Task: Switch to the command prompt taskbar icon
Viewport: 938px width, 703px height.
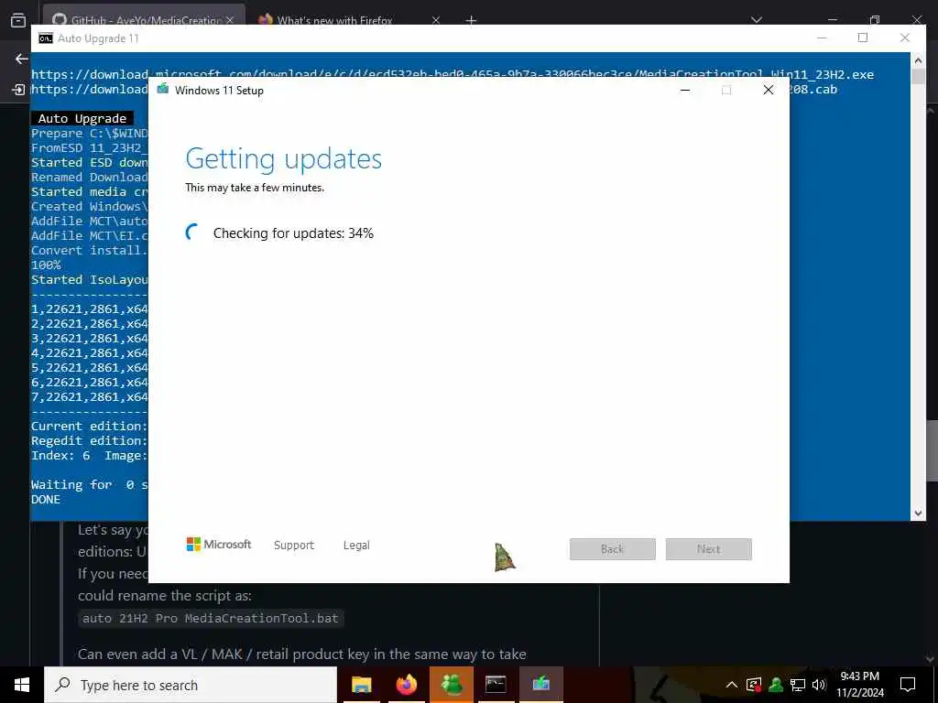Action: (x=496, y=685)
